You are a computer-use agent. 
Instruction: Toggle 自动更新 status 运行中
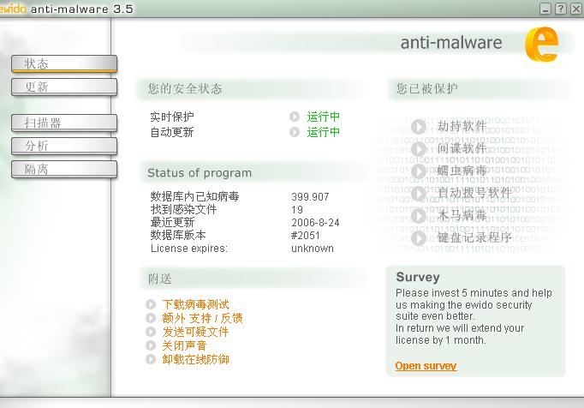(x=323, y=132)
